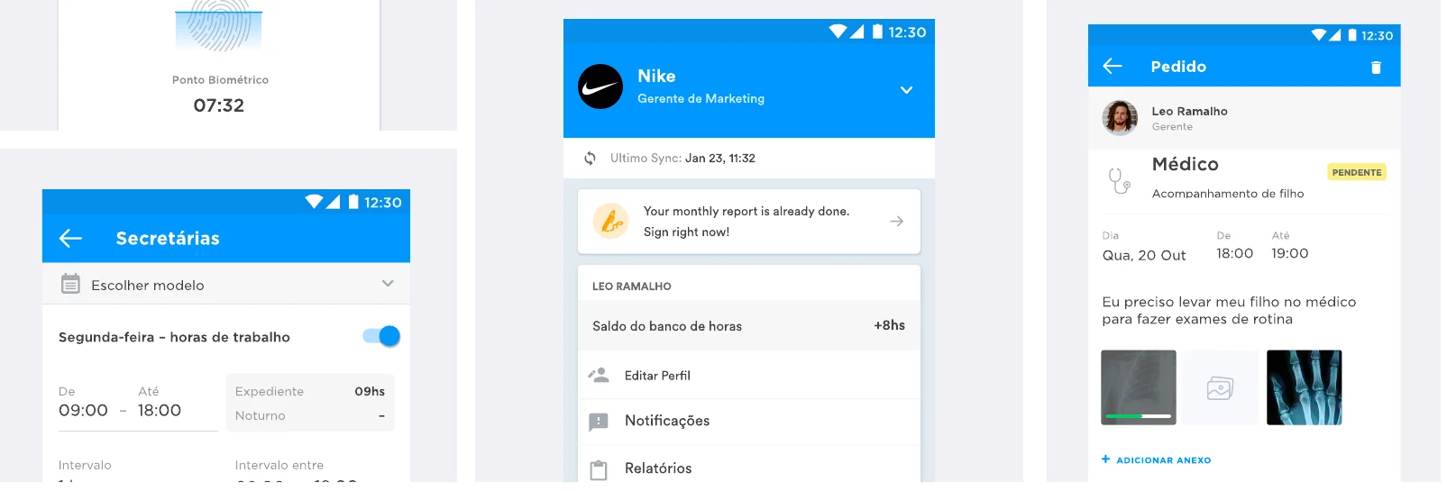Image resolution: width=1447 pixels, height=491 pixels.
Task: Tap Leo Ramalho's profile photo
Action: [x=1120, y=118]
